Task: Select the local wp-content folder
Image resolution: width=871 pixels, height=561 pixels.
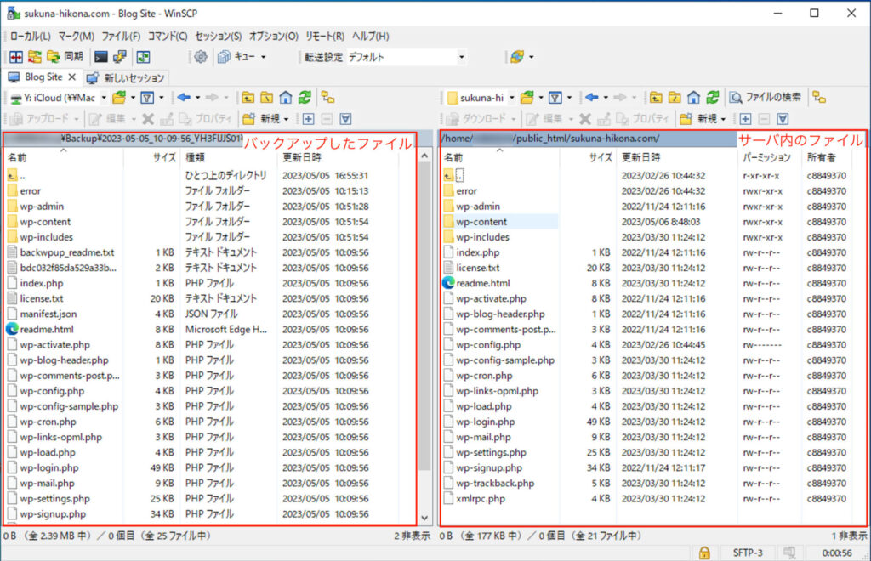Action: click(x=45, y=222)
